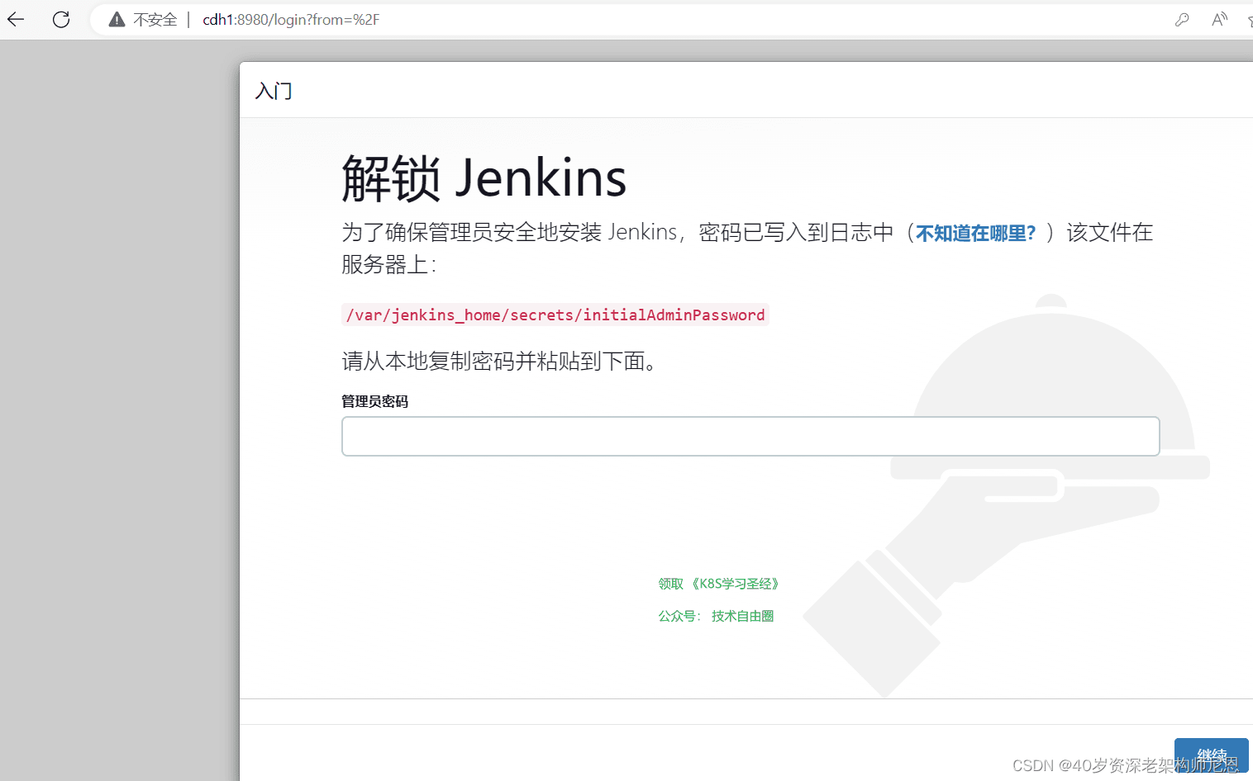Go back with the browser back arrow
The image size is (1253, 781).
(x=16, y=20)
